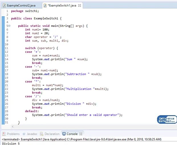Screen dimensions: 177x145
Task: Click the Java file icon on ExampleSwitch1.java tab
Action: pos(45,5)
